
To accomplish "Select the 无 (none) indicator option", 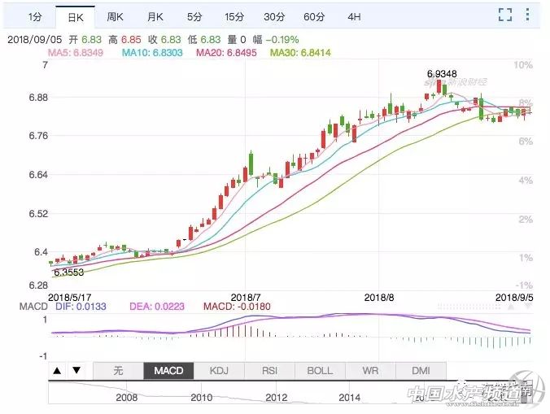I will [x=118, y=371].
